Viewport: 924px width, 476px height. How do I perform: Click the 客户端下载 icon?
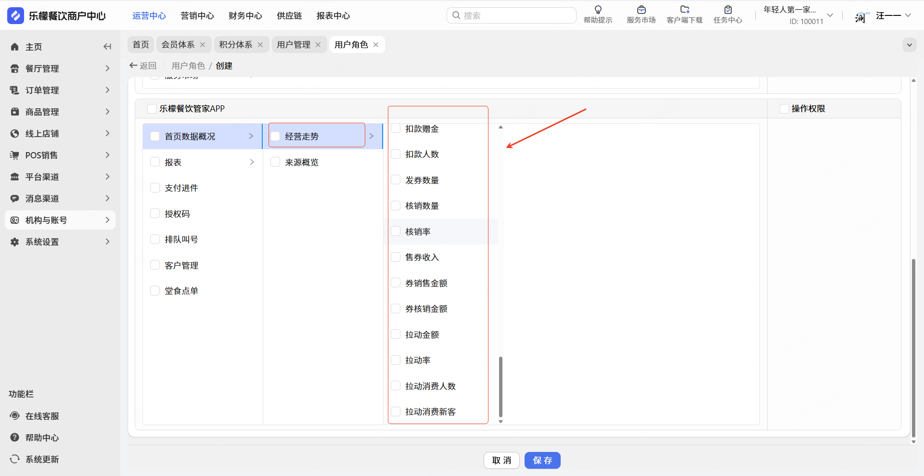pyautogui.click(x=684, y=10)
